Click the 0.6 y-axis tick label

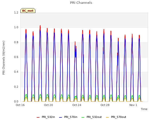point(16,57)
